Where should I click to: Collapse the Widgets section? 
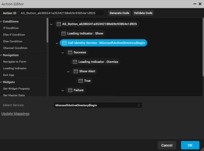coord(1,82)
